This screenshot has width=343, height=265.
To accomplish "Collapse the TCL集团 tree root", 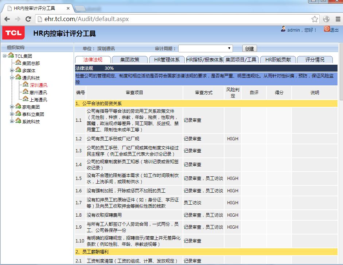I will pos(4,56).
